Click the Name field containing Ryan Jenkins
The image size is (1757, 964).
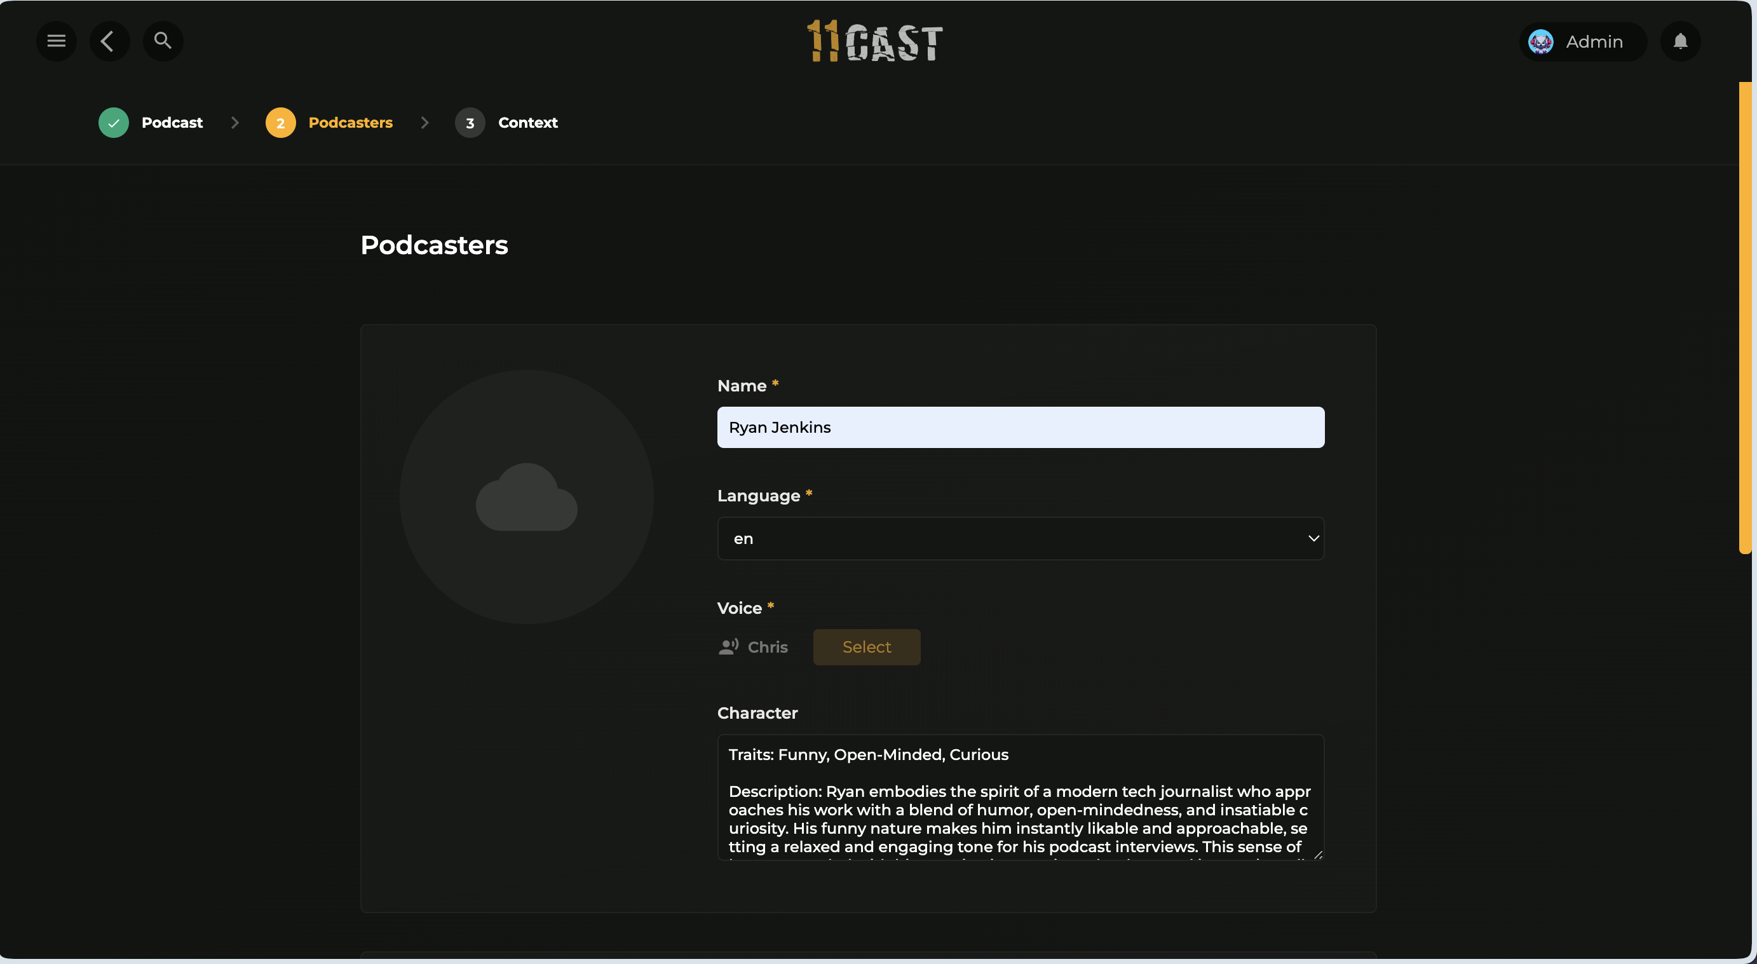click(1021, 427)
